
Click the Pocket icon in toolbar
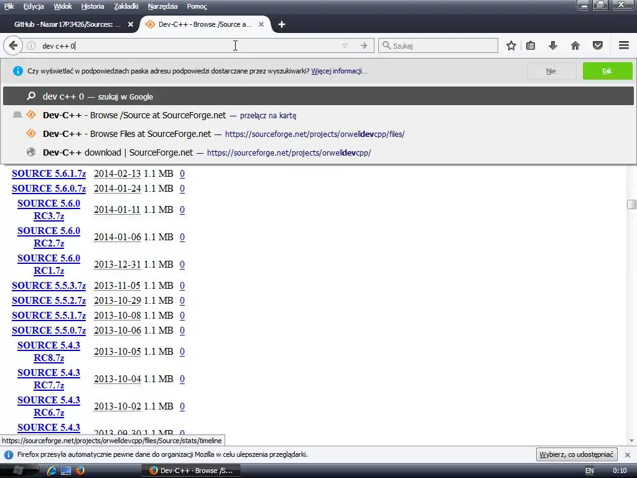coord(598,45)
